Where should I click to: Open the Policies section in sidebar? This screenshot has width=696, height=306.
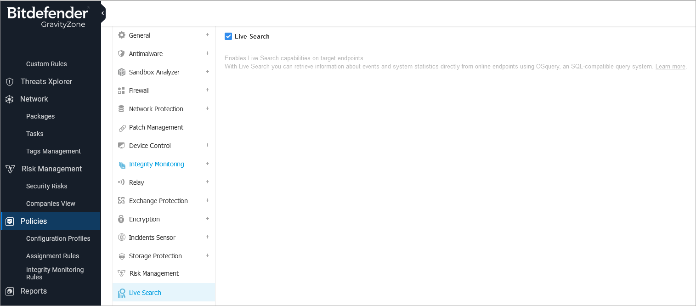click(51, 221)
